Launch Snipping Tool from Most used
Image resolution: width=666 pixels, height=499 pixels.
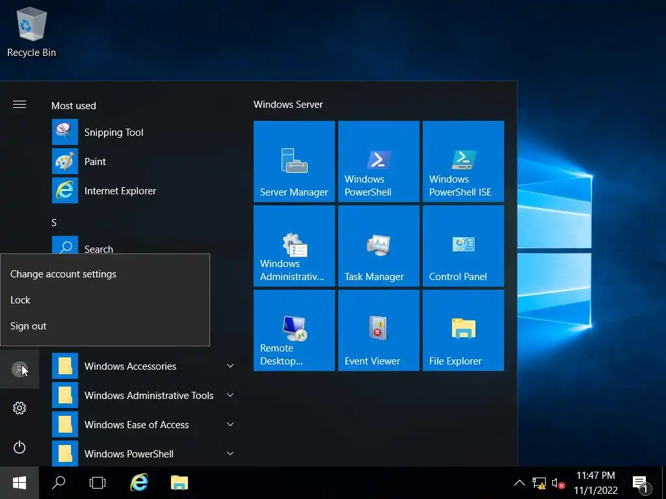(x=142, y=132)
